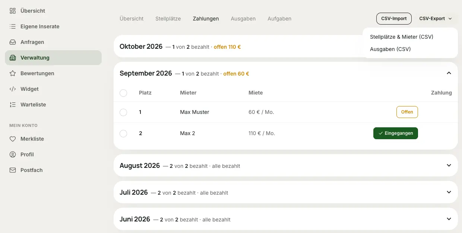Viewport: 462px width, 233px height.
Task: Click the checkmark icon in Eingegangen badge
Action: click(x=380, y=133)
